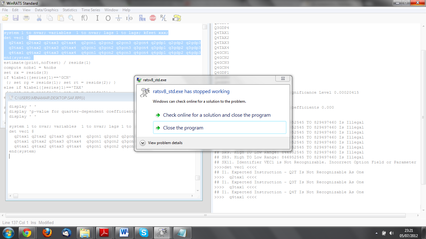
Task: Switch to Output-only window view icon
Action: [x=108, y=18]
